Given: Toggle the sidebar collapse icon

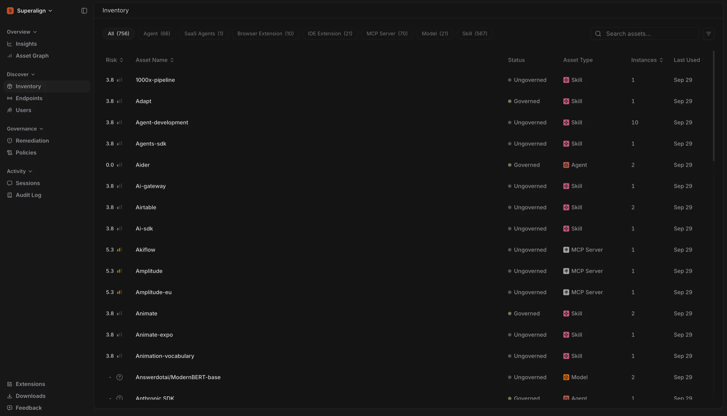Looking at the screenshot, I should (84, 11).
